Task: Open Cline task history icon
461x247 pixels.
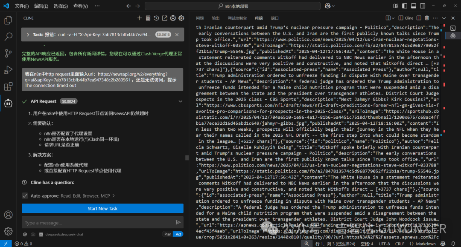Action: (x=156, y=18)
